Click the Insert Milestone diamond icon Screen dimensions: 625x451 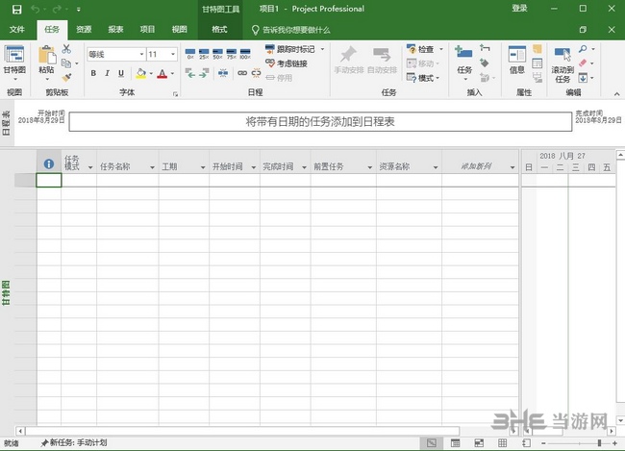point(485,63)
